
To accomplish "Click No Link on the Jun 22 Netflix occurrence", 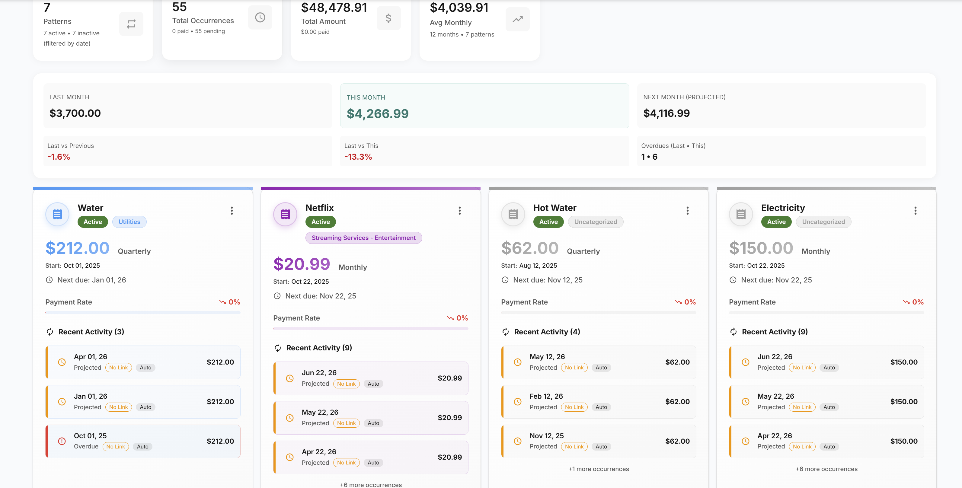I will (x=346, y=384).
